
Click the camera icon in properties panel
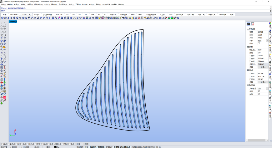coord(248,24)
